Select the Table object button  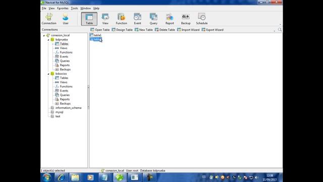pyautogui.click(x=89, y=19)
